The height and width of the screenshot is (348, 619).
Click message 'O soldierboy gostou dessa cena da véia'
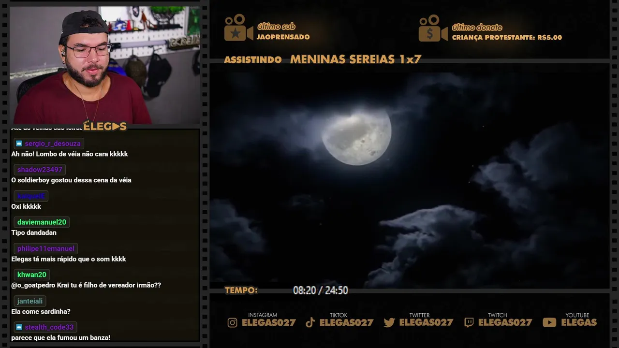tap(71, 180)
